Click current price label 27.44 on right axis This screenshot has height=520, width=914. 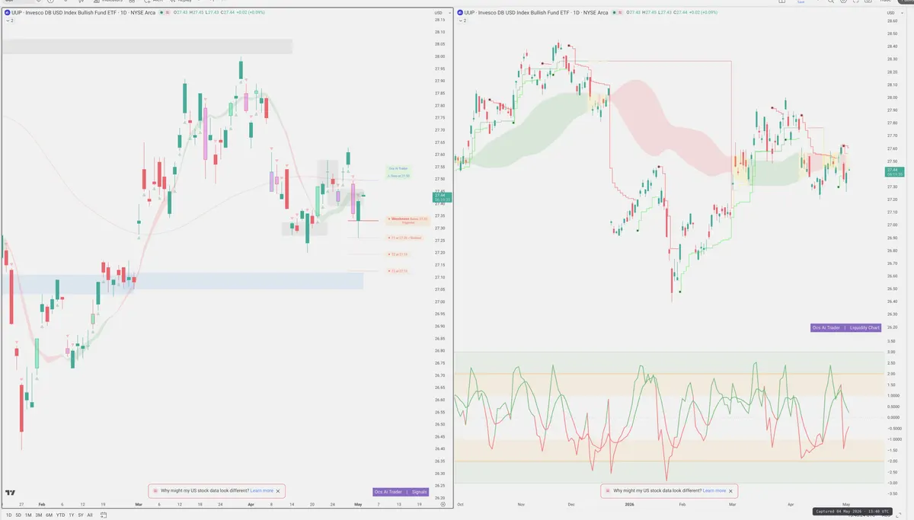894,172
